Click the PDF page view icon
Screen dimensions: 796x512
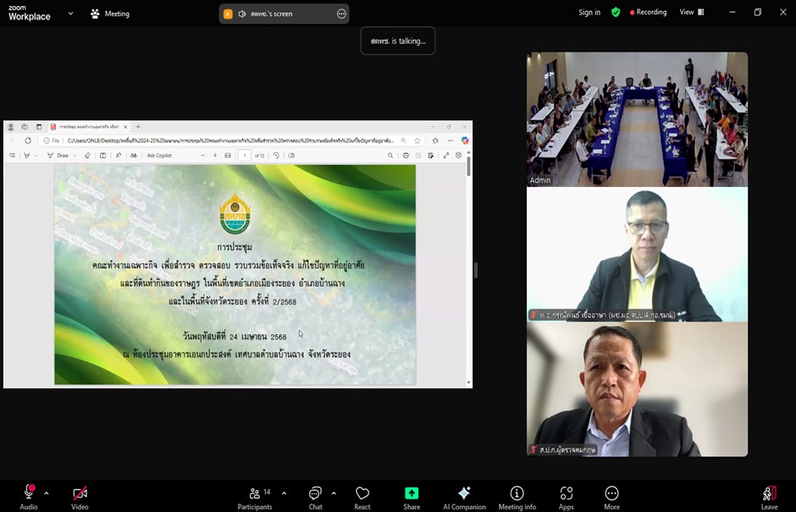(x=291, y=155)
